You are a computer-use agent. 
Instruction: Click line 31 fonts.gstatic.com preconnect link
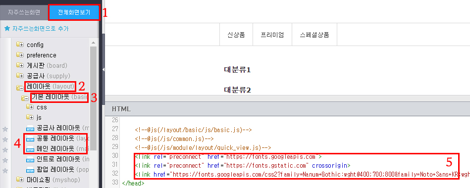[x=243, y=165]
